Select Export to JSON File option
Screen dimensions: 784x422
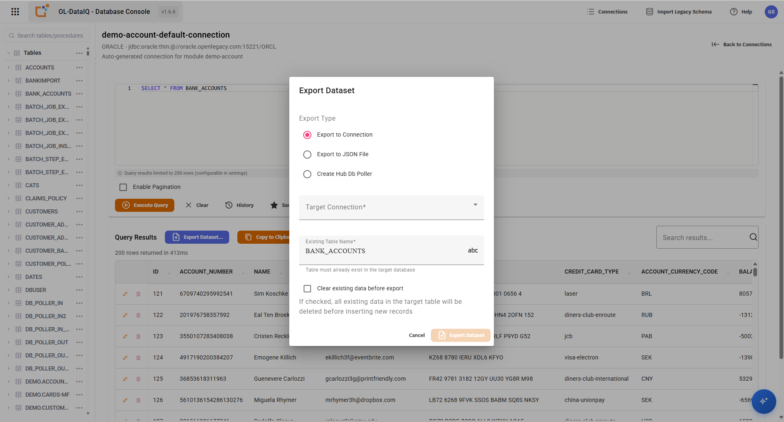point(307,155)
